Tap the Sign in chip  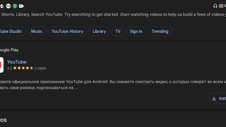click(136, 31)
